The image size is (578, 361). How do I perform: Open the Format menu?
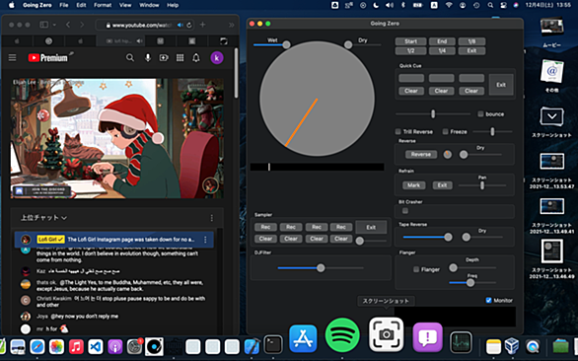tap(103, 5)
